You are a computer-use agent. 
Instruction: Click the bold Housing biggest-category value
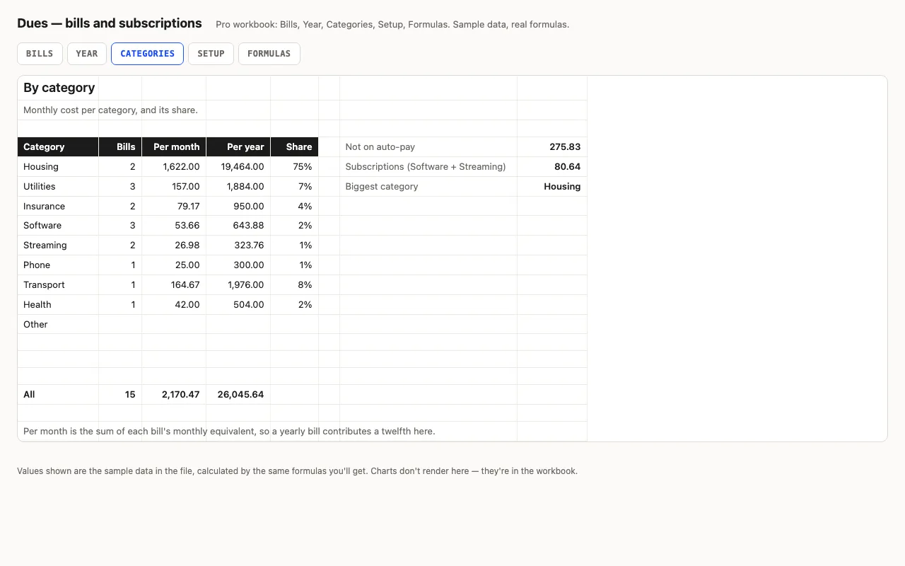click(x=552, y=187)
